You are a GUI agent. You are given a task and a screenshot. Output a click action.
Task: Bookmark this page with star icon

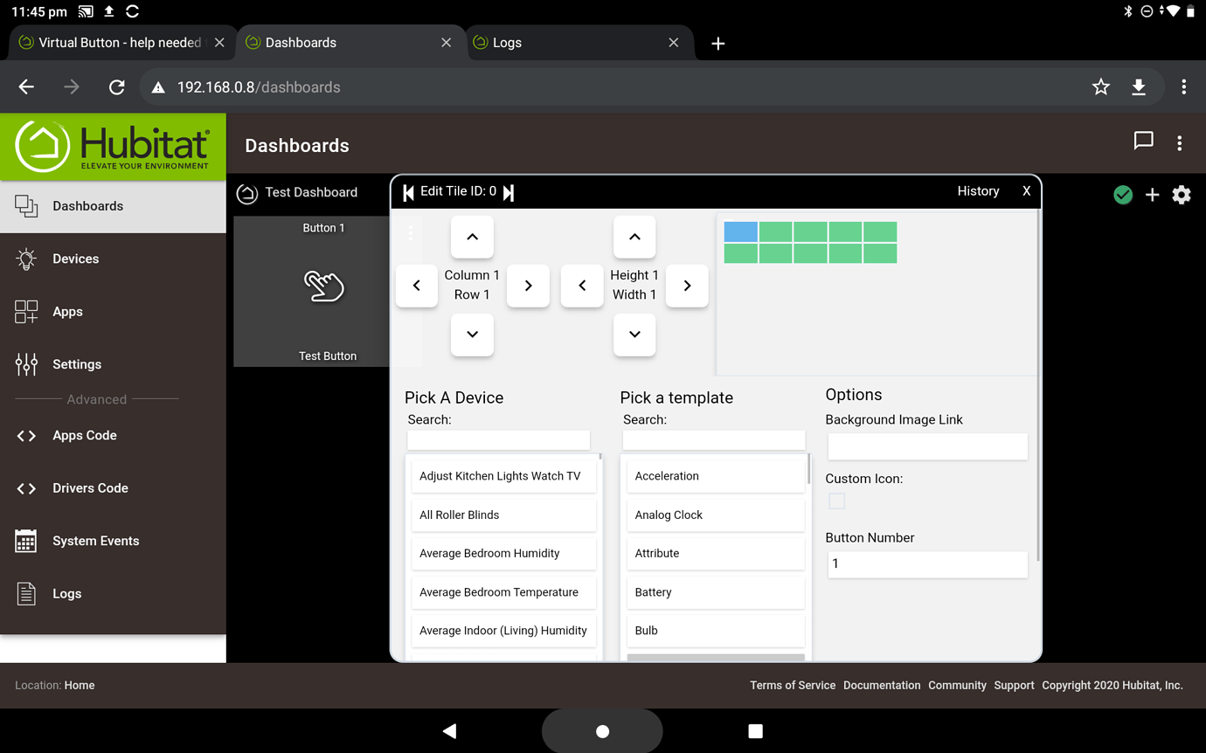(x=1101, y=87)
